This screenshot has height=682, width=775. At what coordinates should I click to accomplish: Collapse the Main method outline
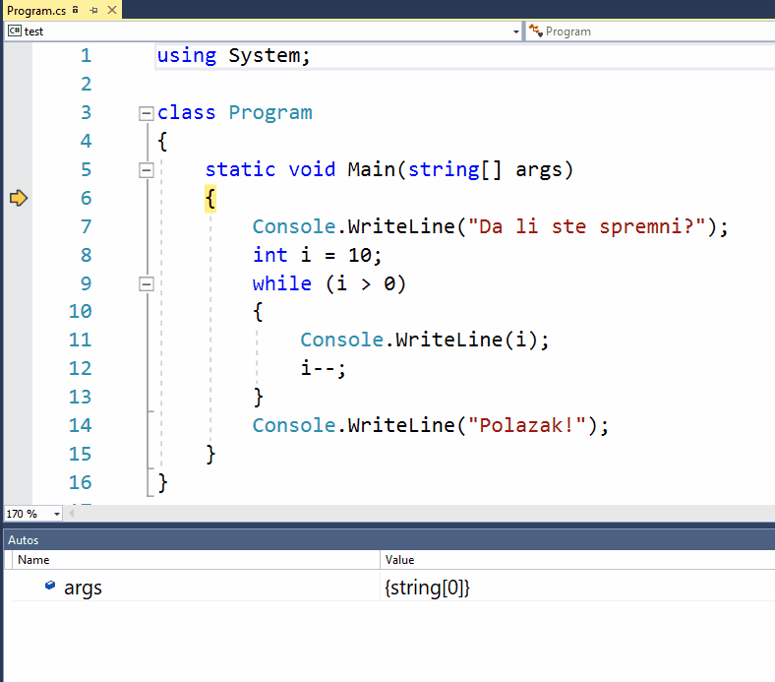pyautogui.click(x=147, y=170)
